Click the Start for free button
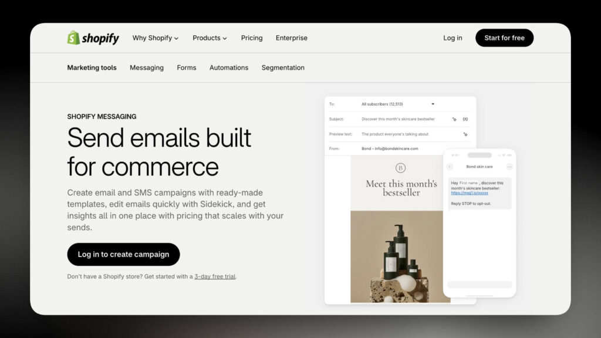The height and width of the screenshot is (338, 601). coord(504,38)
